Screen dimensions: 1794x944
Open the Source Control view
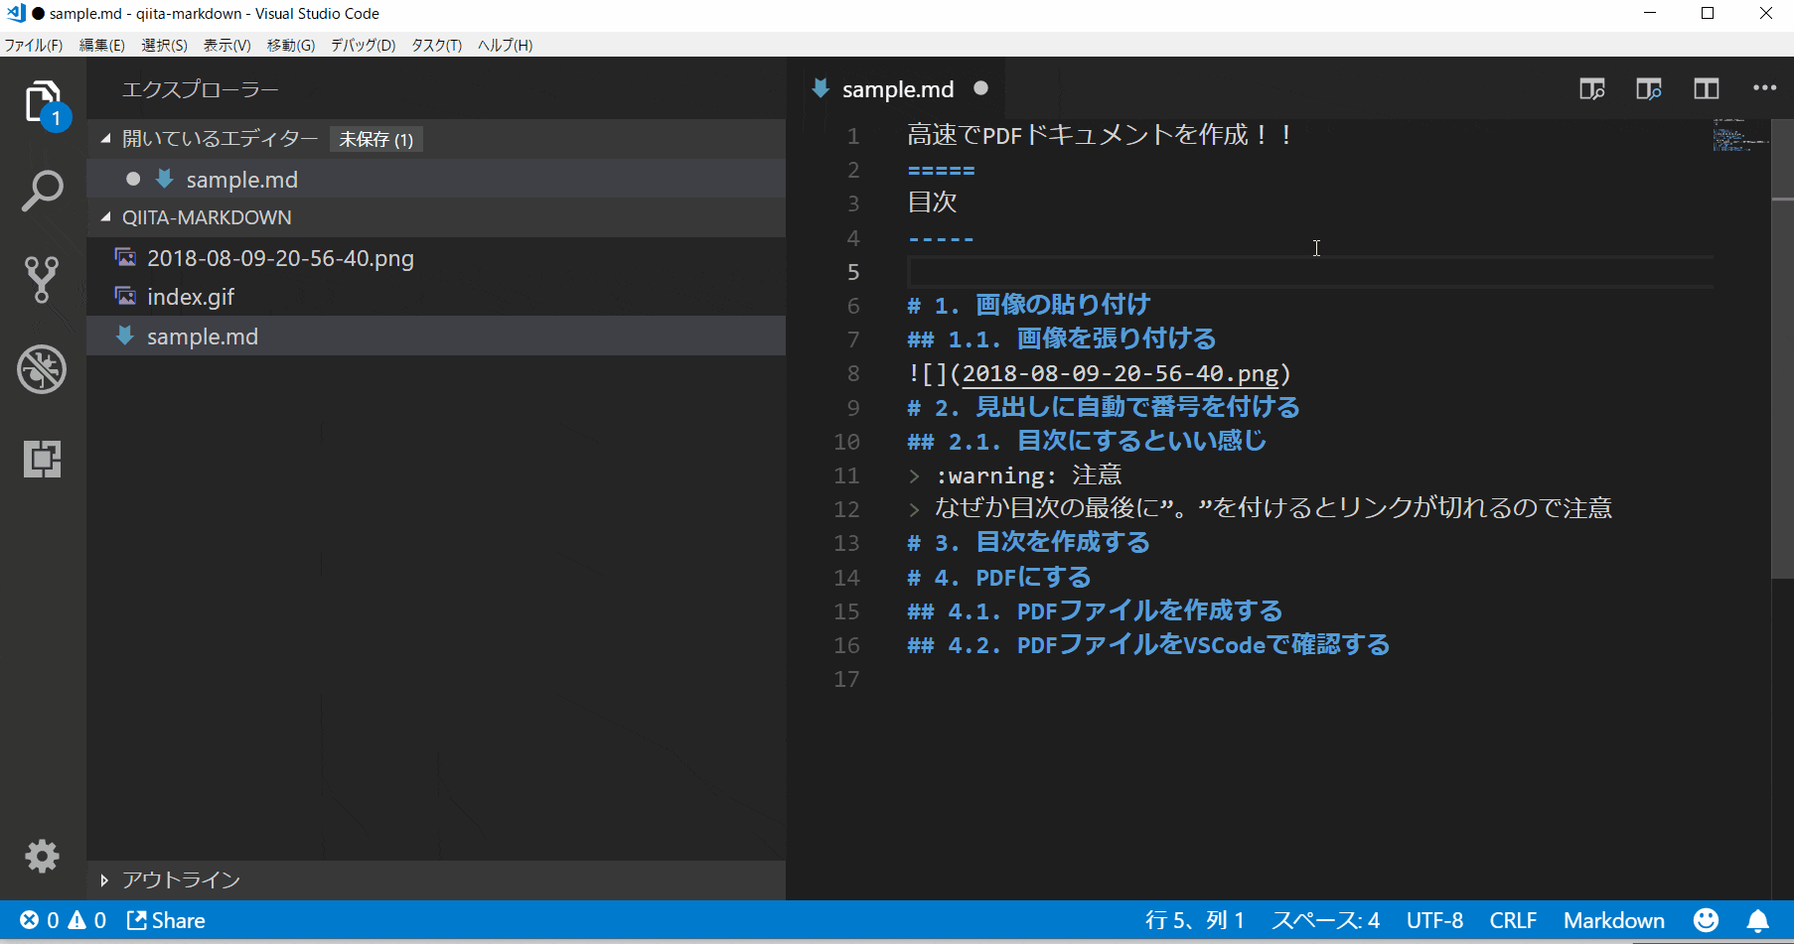coord(43,280)
